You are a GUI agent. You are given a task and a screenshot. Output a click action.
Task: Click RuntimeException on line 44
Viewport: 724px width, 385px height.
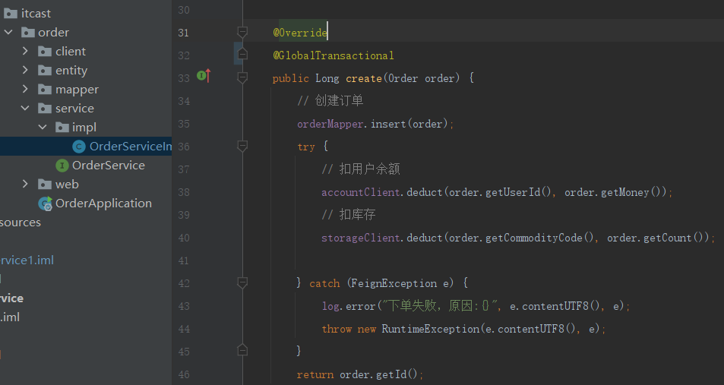(430, 329)
